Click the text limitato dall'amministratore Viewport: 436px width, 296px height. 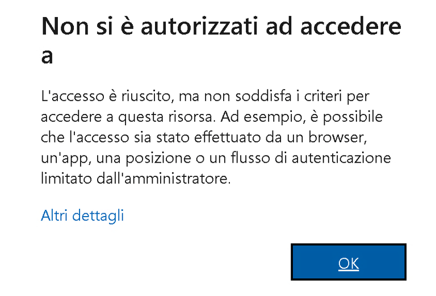click(136, 178)
